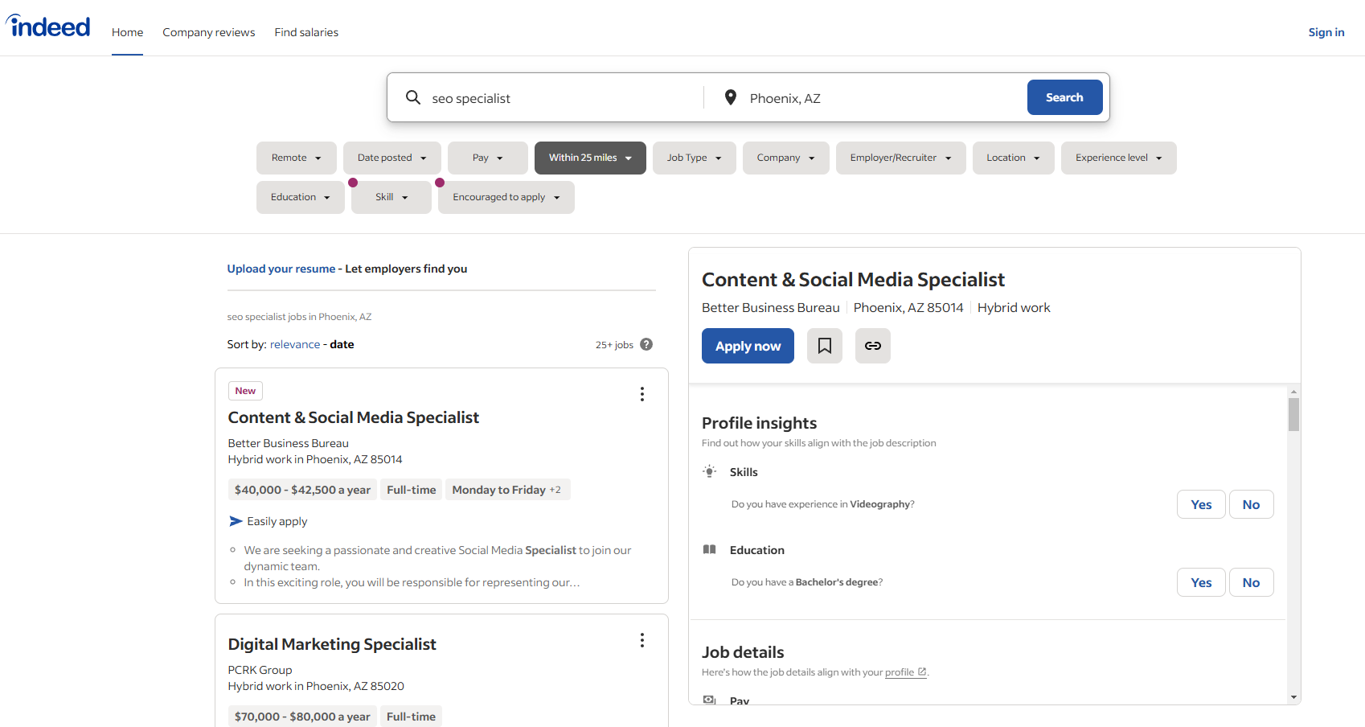Answer Yes to Bachelor's degree question
Viewport: 1365px width, 727px height.
click(x=1201, y=582)
